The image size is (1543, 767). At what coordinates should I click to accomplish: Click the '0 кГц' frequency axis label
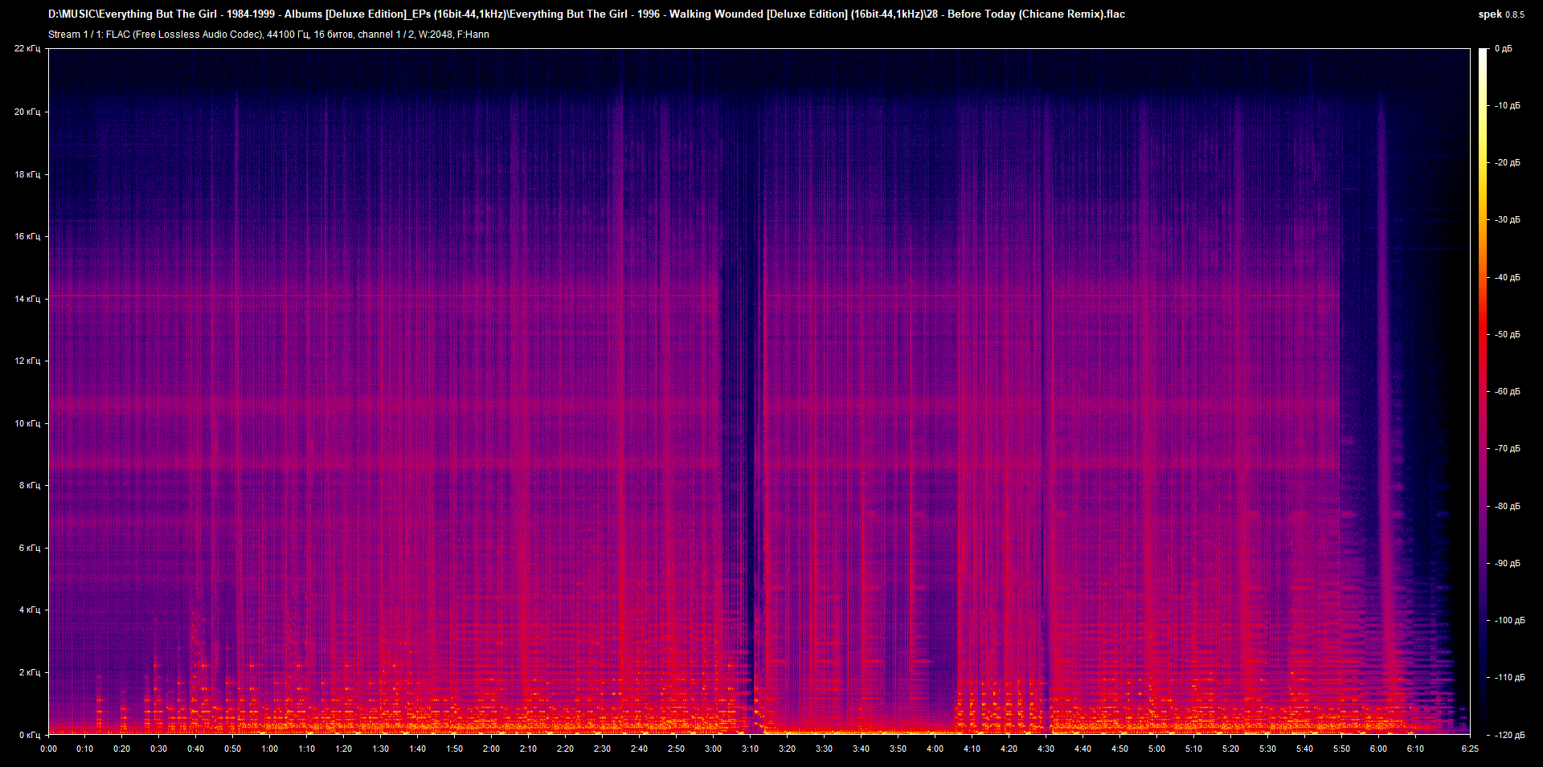click(30, 735)
